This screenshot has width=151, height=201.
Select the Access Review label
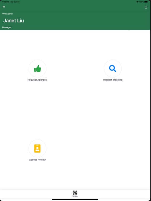[37, 160]
